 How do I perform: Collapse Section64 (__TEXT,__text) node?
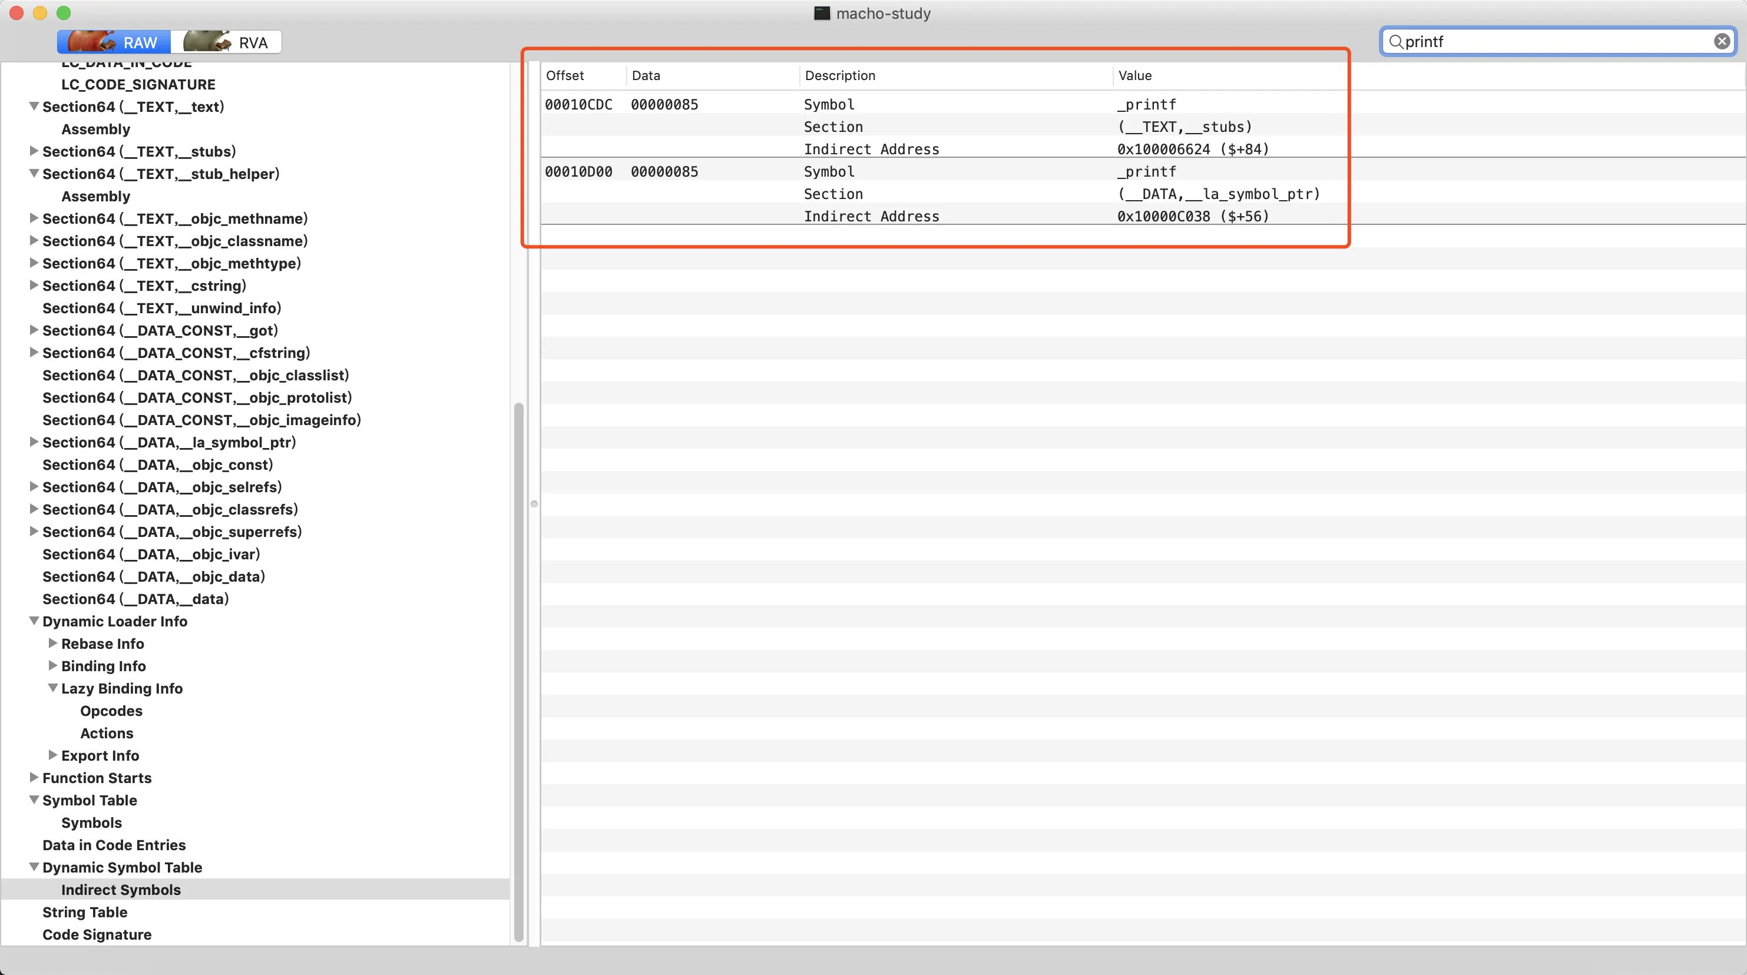(33, 107)
